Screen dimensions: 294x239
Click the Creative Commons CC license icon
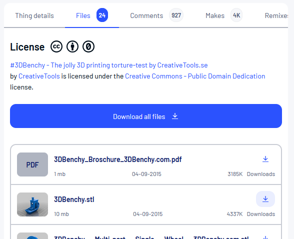56,46
